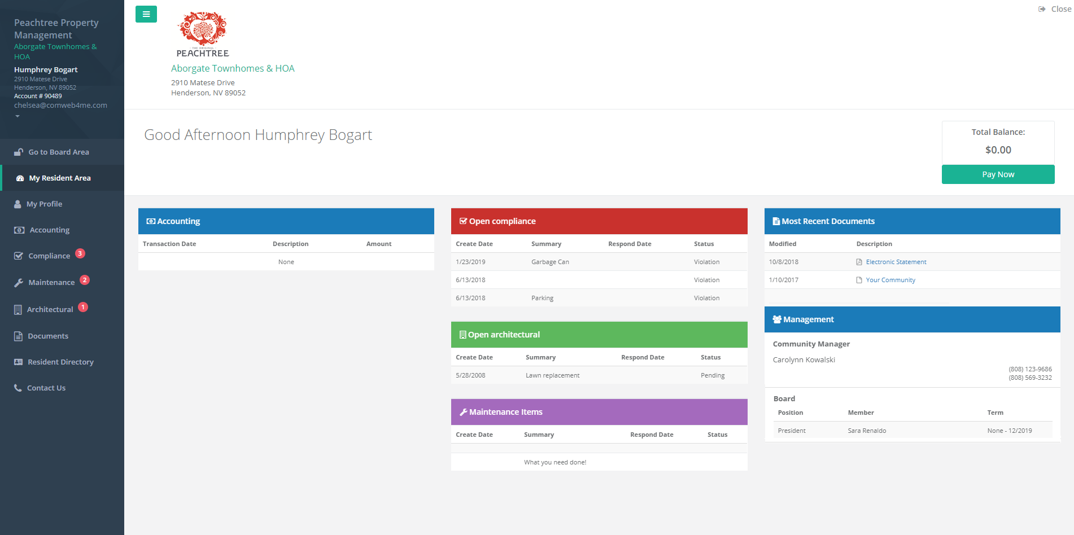Toggle the hamburger sidebar menu button
Screen dimensions: 1074x535
tap(146, 14)
